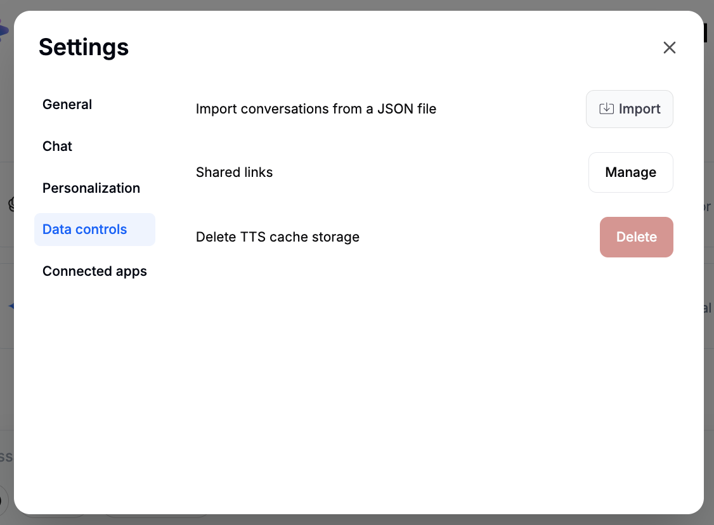Screen dimensions: 714x525
Task: Click the purple logo peeking behind the dialog
Action: pos(4,30)
